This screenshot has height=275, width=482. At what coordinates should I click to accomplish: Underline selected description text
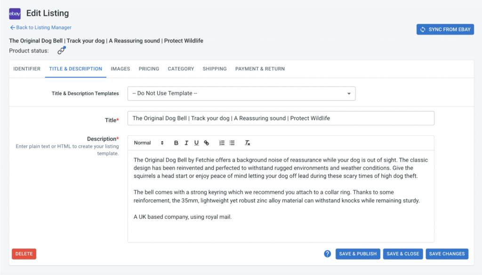(196, 143)
